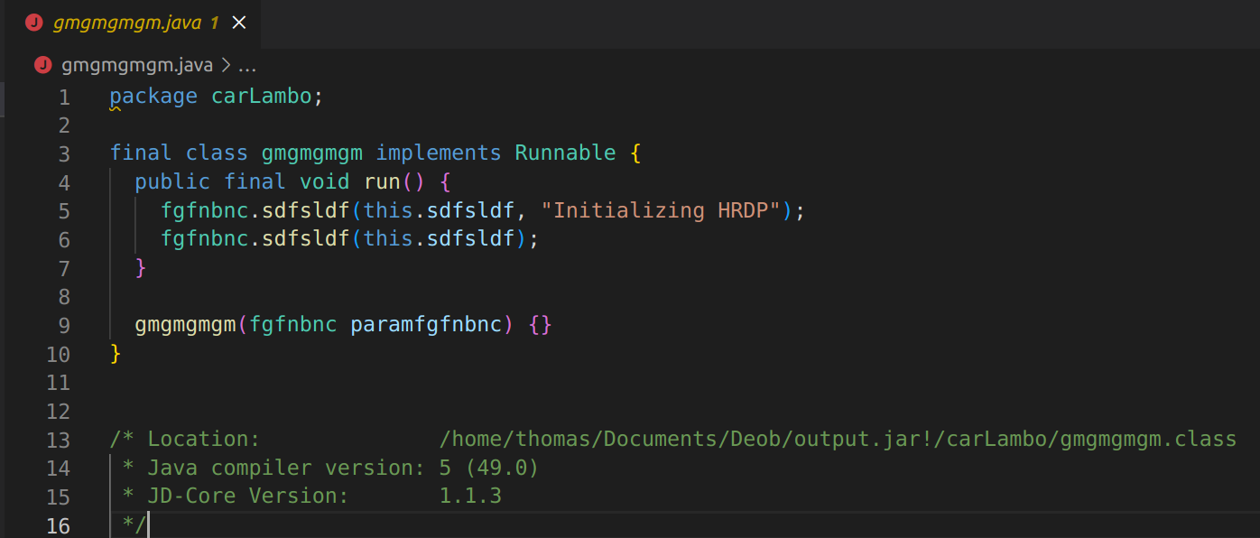The width and height of the screenshot is (1260, 538).
Task: Close the gmgmgmgm.java editor tab
Action: 239,23
